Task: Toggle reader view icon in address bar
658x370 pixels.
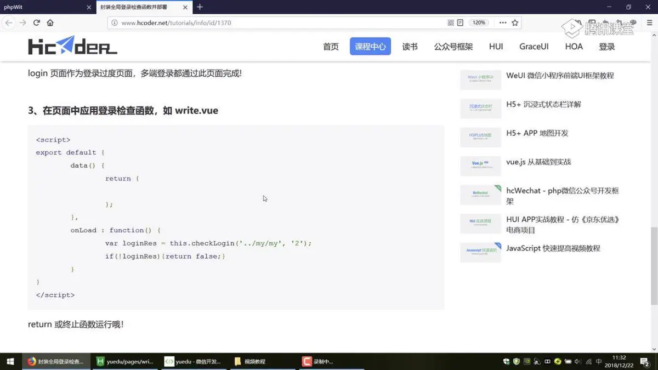Action: point(461,23)
